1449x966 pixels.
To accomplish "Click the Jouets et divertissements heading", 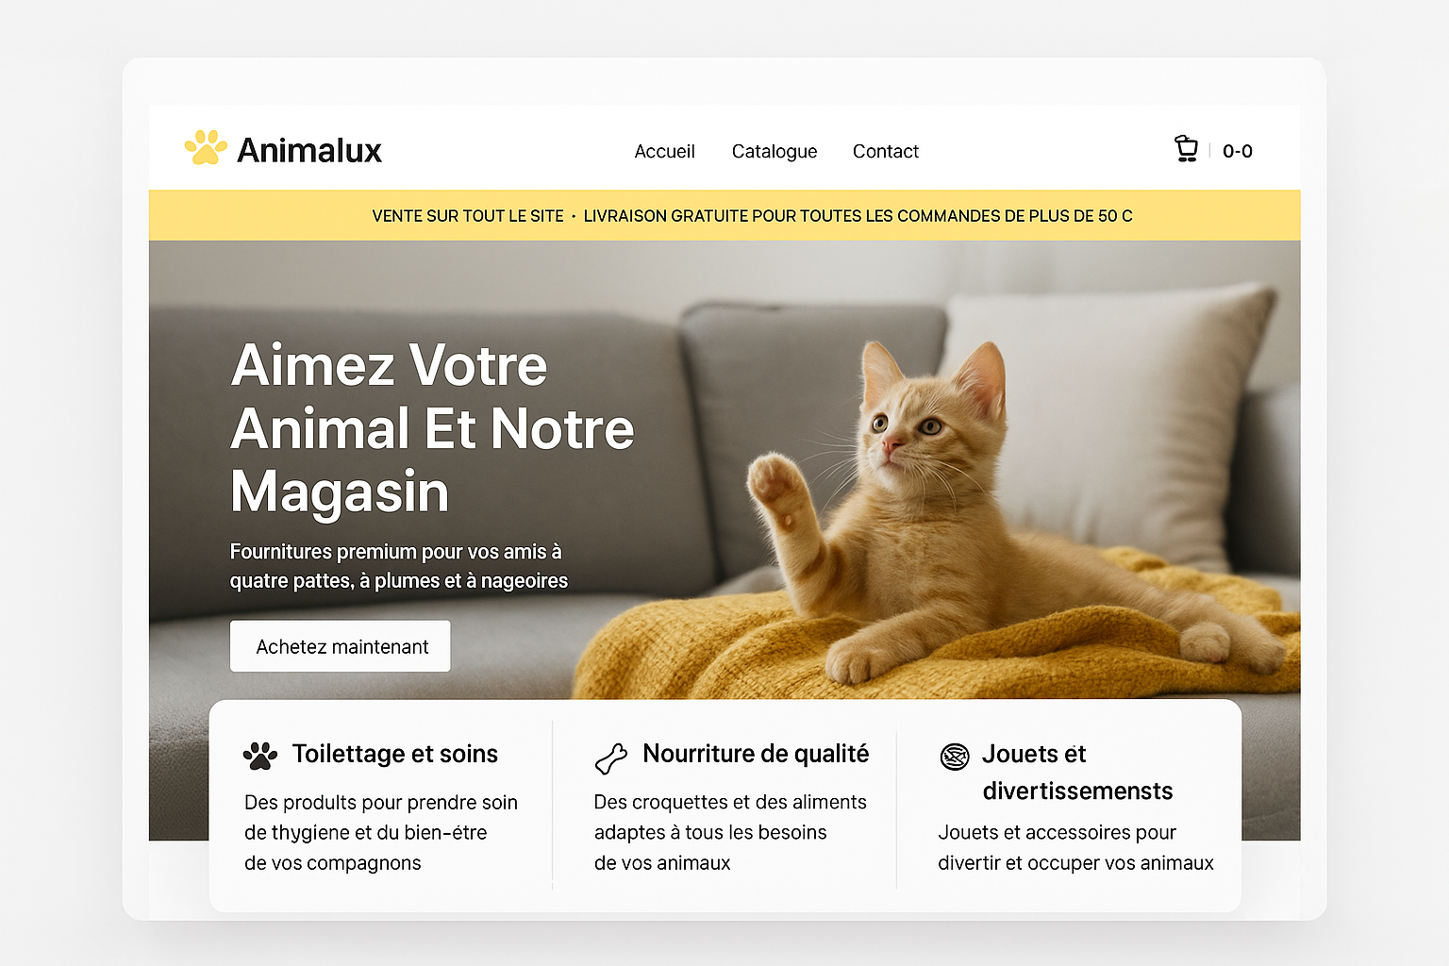I will [1077, 772].
